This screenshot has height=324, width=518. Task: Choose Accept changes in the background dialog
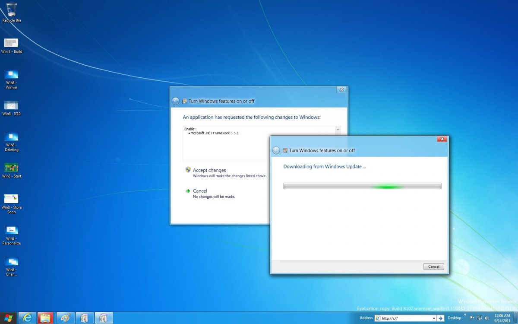[x=209, y=170]
